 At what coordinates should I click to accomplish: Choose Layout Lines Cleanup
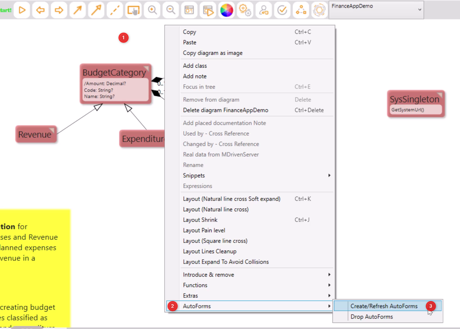pos(249,251)
